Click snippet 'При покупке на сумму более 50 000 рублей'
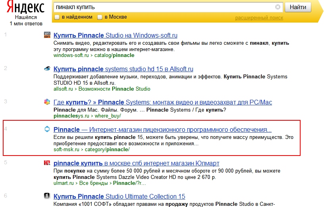Image resolution: width=324 pixels, height=207 pixels. point(167,174)
